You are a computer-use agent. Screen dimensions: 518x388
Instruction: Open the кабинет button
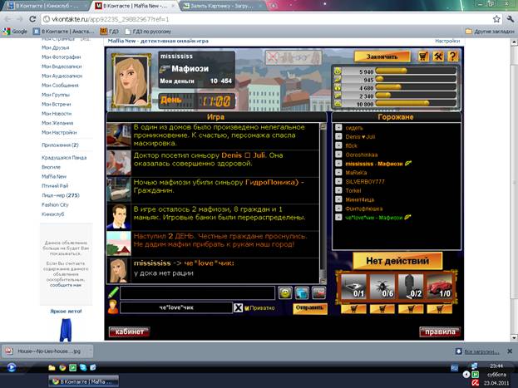(x=129, y=332)
